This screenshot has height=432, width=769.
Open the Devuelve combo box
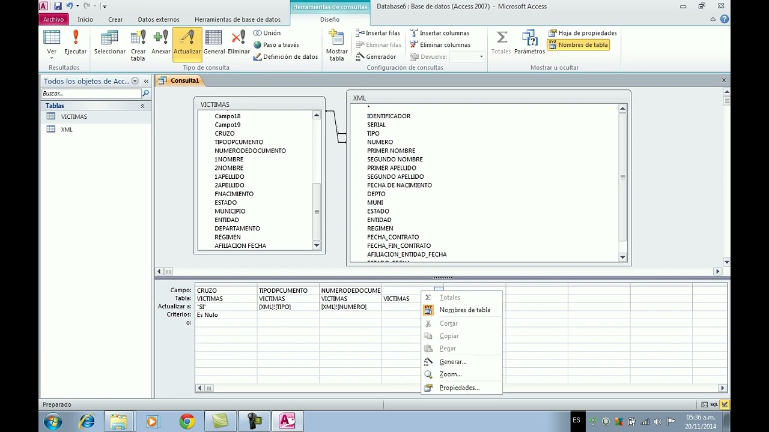467,57
